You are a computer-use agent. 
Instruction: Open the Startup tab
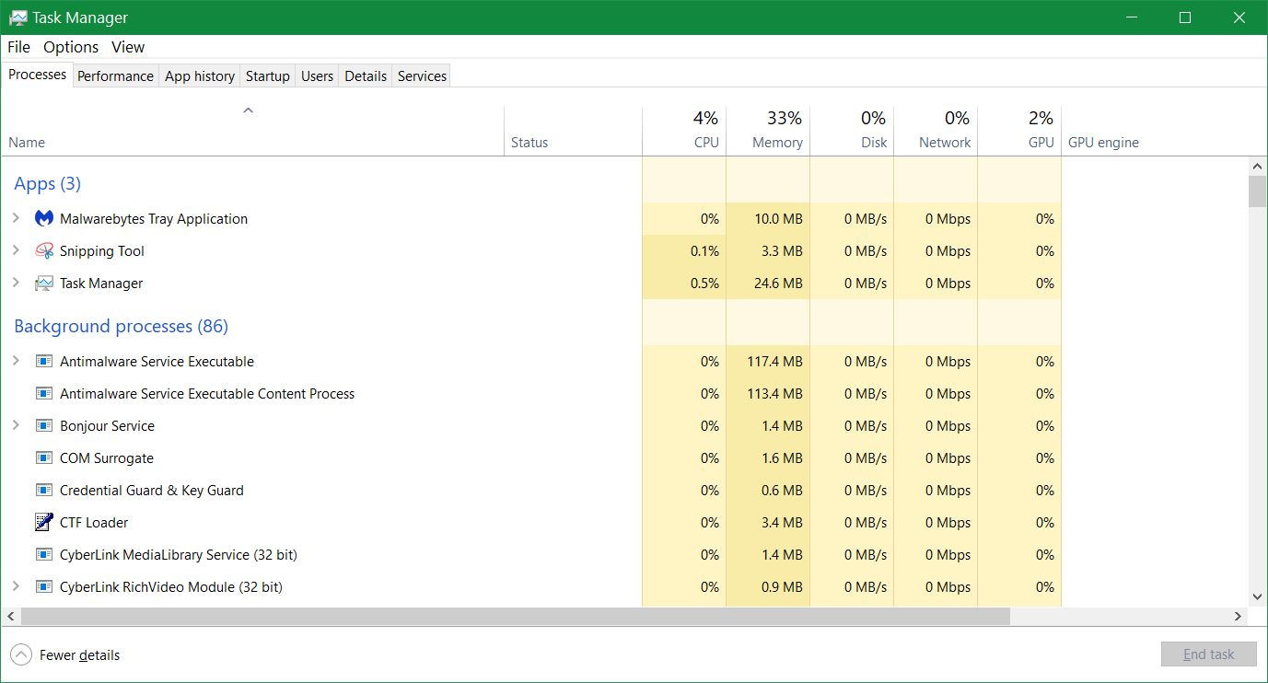click(267, 76)
